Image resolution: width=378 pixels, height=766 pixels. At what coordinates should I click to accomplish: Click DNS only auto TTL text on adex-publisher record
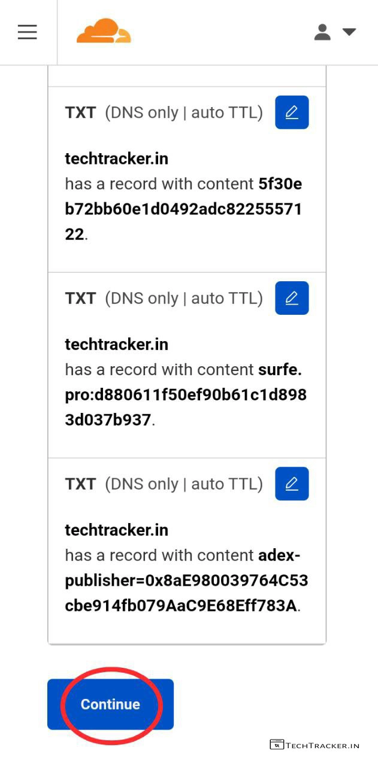(184, 484)
